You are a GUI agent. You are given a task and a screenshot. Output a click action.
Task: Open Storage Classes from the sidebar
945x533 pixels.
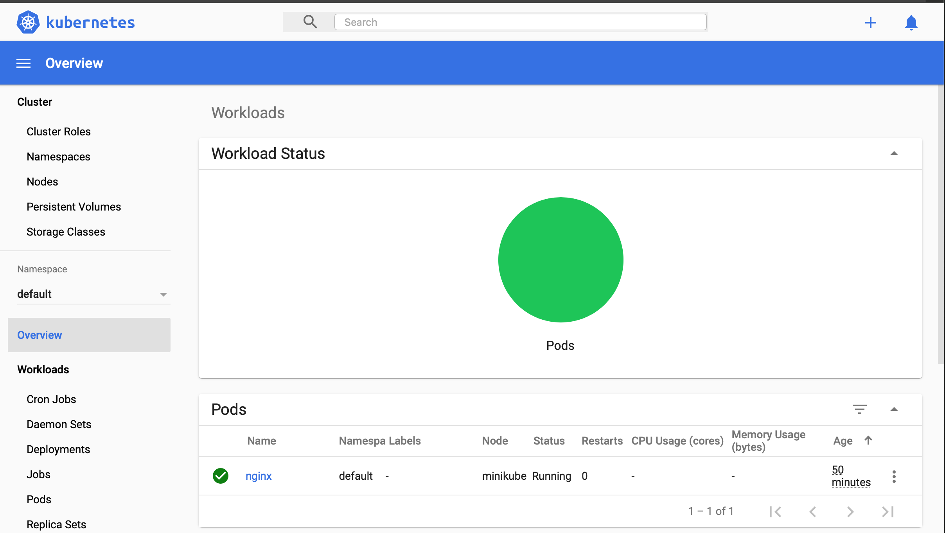coord(66,231)
